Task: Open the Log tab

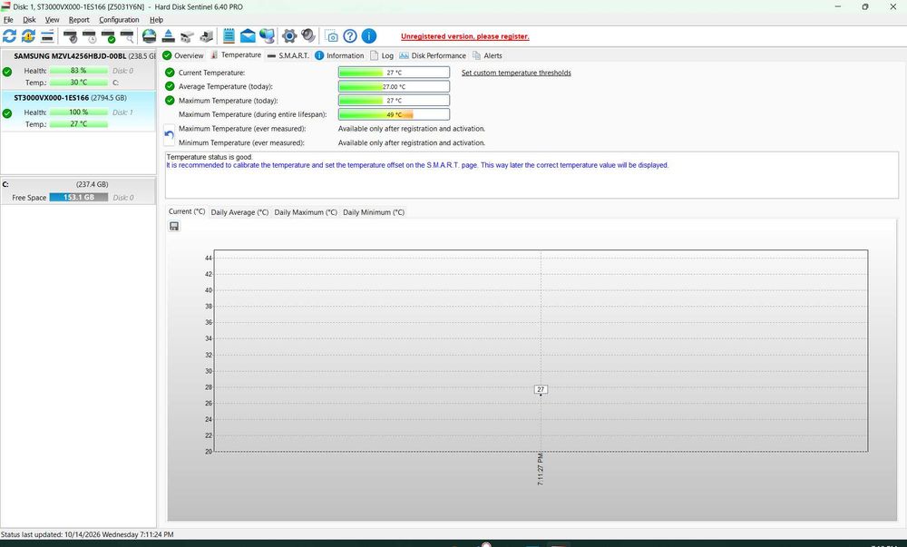Action: point(382,55)
